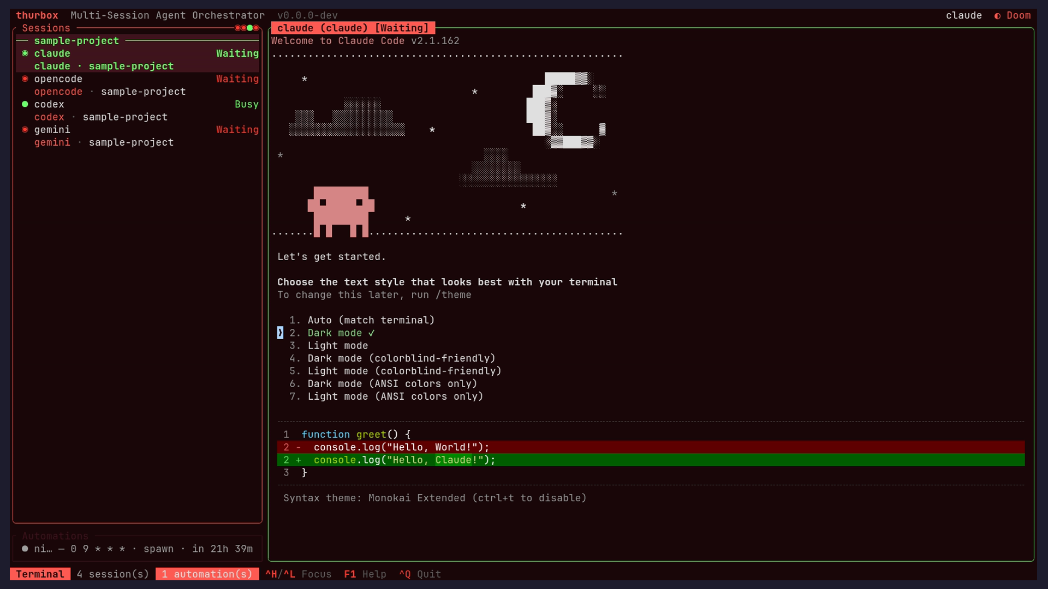Image resolution: width=1048 pixels, height=589 pixels.
Task: Click the Doom theme label
Action: coord(1019,16)
